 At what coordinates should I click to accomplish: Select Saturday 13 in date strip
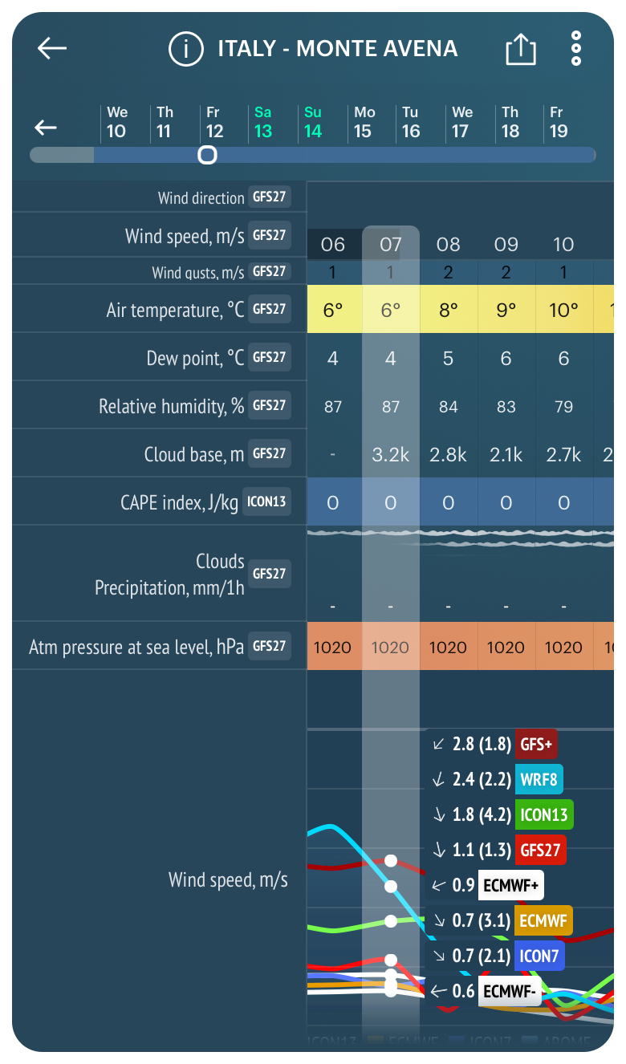pyautogui.click(x=263, y=123)
